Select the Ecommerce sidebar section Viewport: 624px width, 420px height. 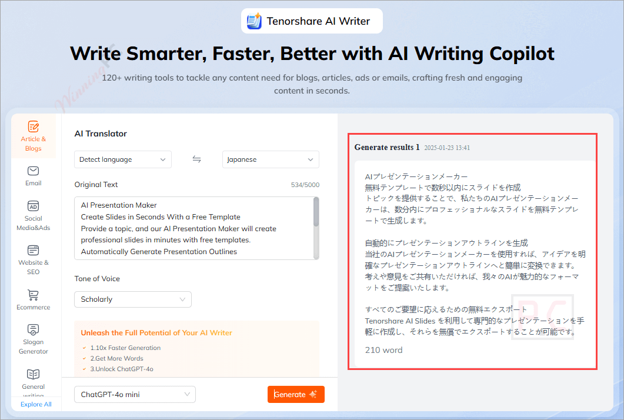pyautogui.click(x=34, y=299)
